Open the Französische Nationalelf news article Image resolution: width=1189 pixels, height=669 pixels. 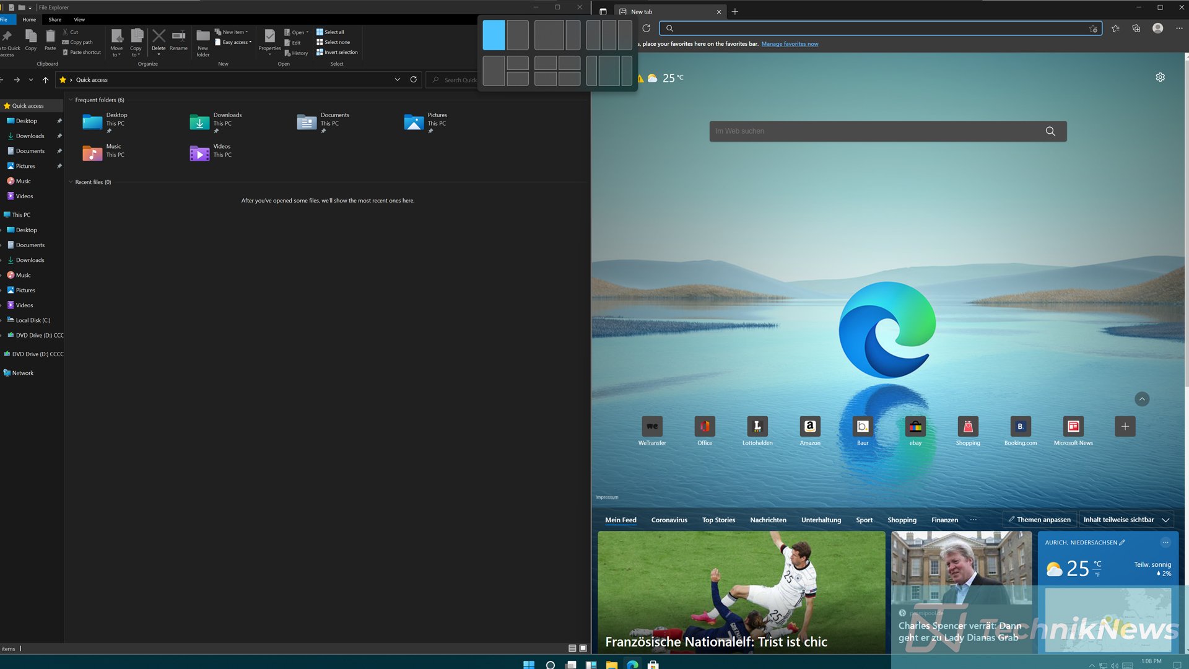[741, 592]
